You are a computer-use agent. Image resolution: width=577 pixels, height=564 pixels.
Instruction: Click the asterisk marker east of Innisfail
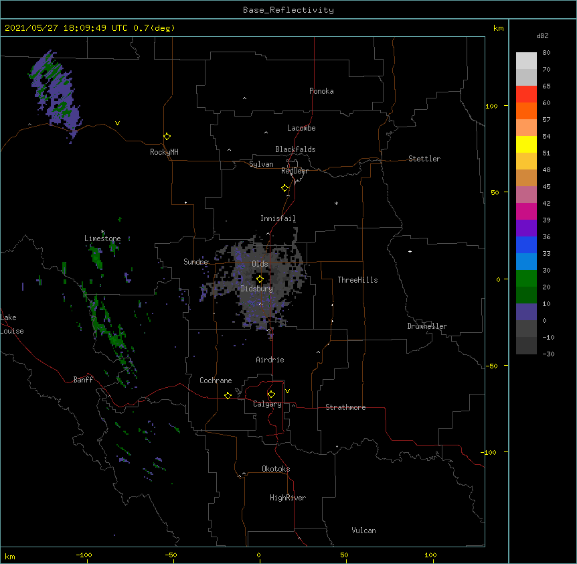[336, 203]
